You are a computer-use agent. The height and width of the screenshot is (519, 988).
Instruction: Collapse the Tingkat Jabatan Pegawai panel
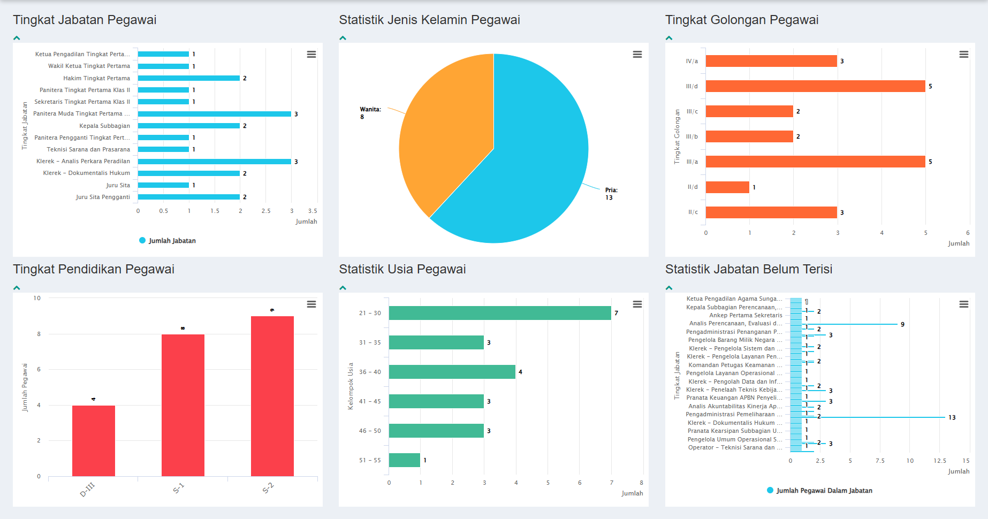pos(17,38)
